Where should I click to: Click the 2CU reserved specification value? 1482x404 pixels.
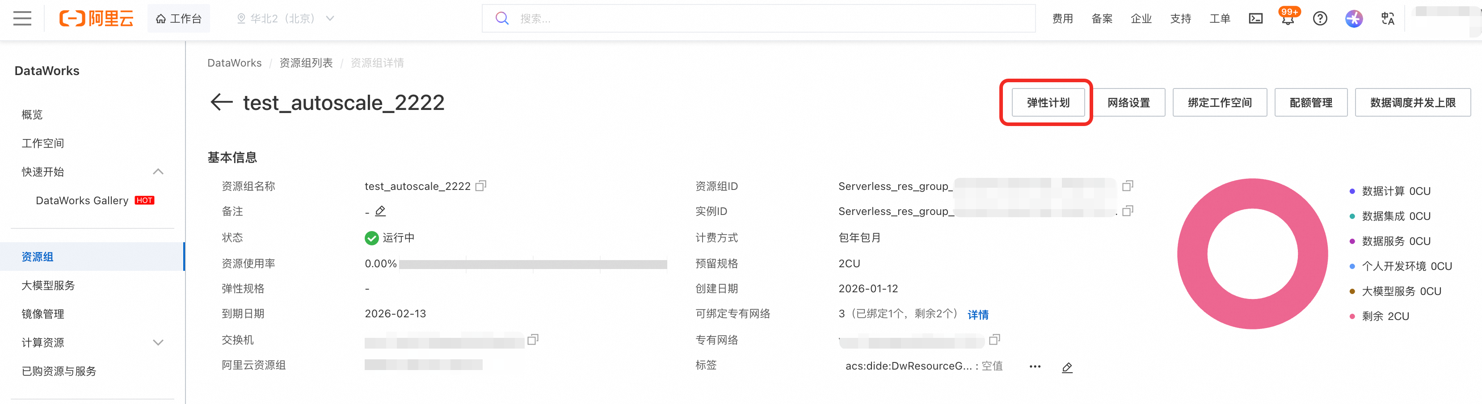coord(849,264)
